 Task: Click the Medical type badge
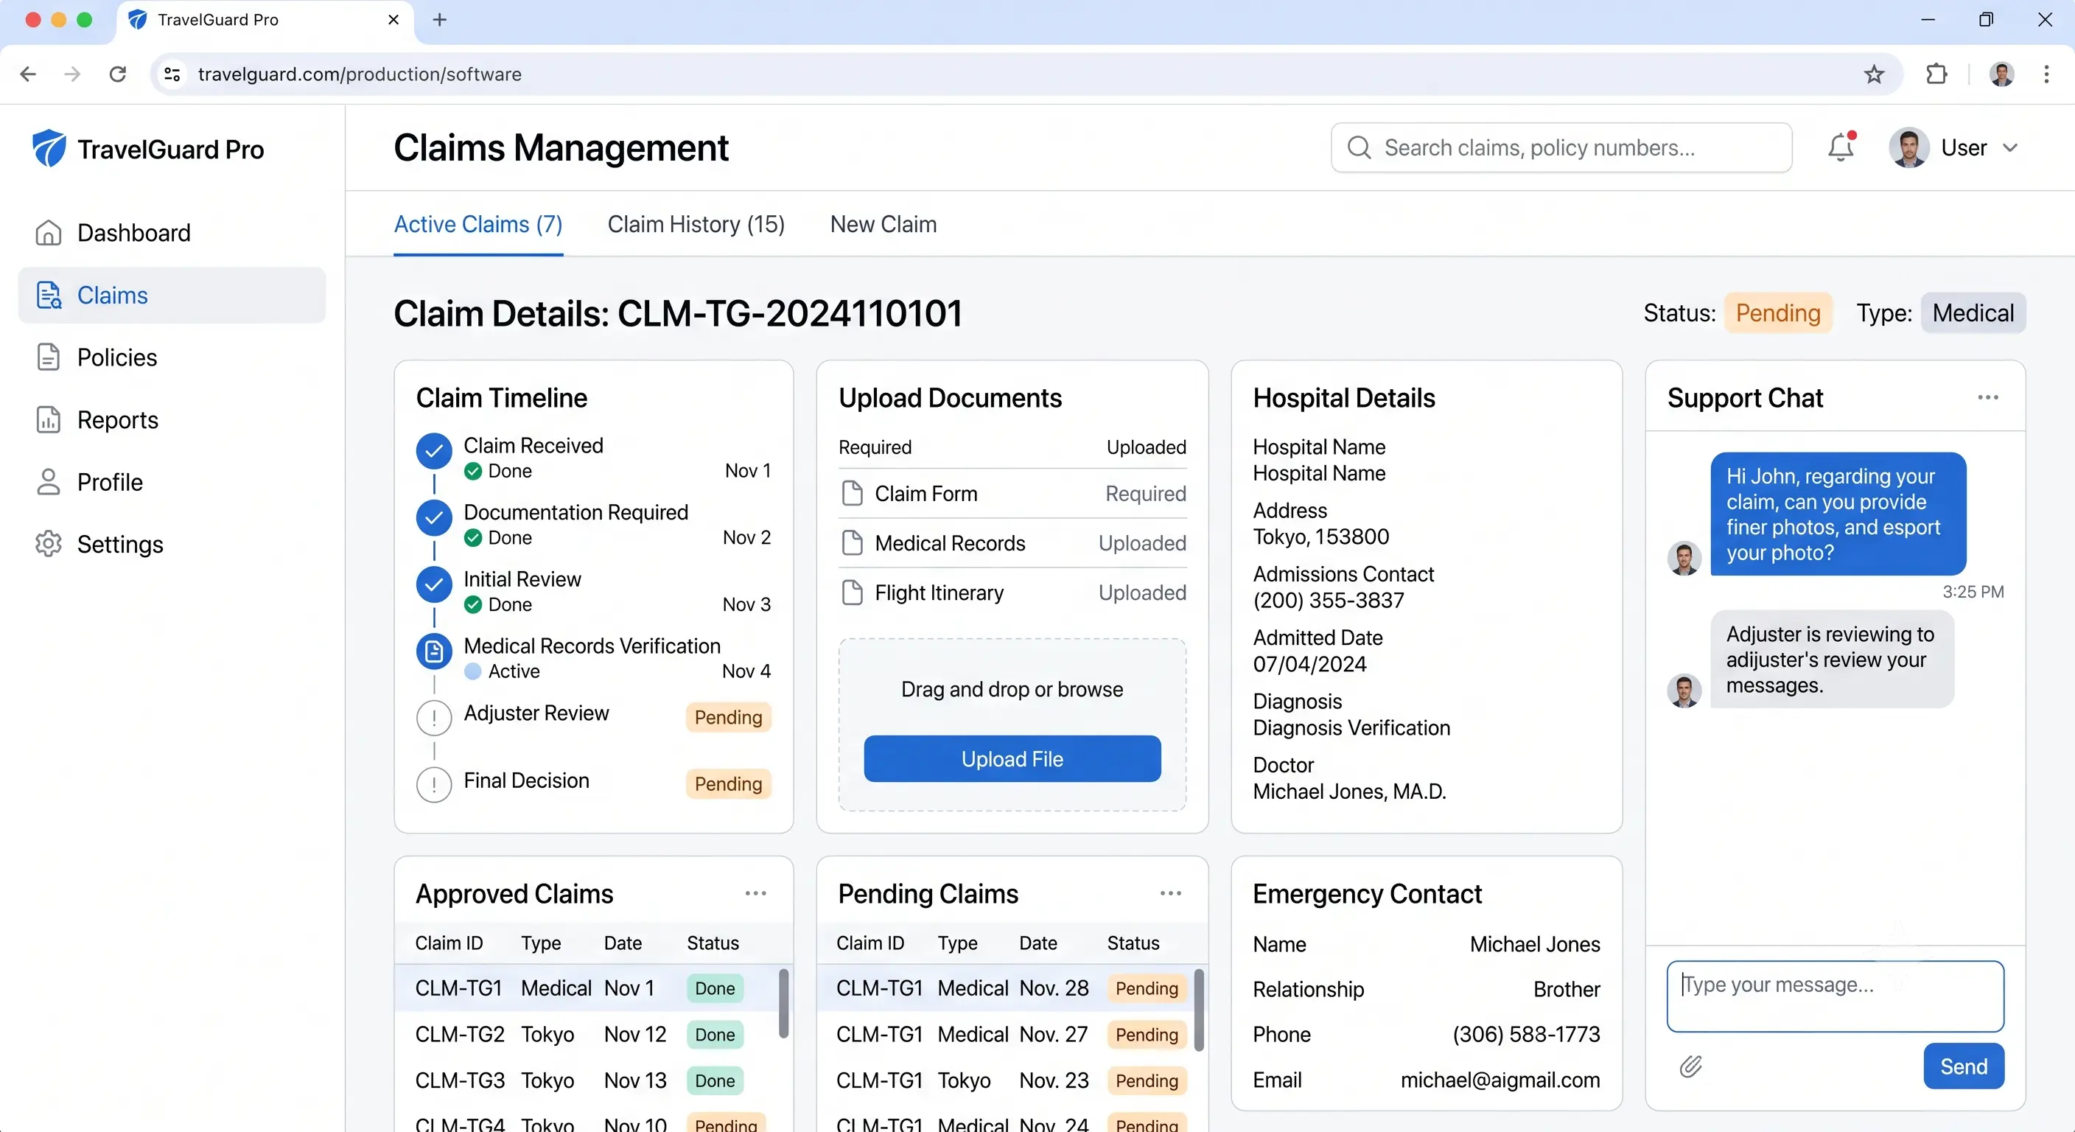pyautogui.click(x=1973, y=312)
